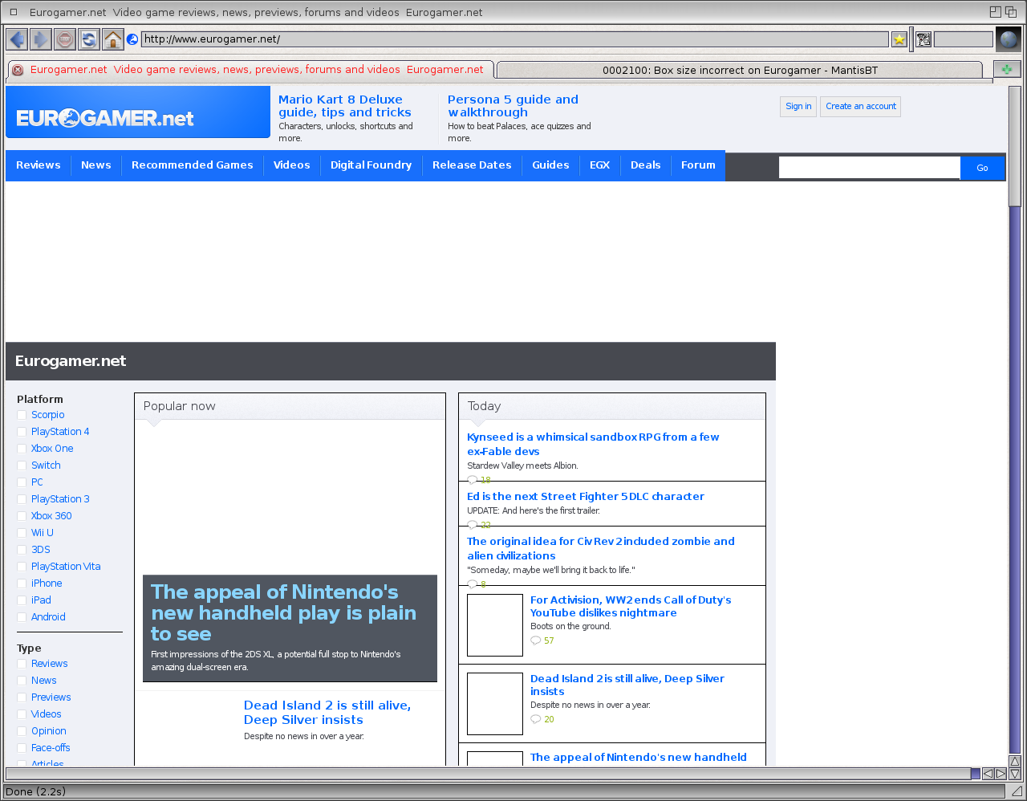Image resolution: width=1027 pixels, height=801 pixels.
Task: Check the Scorpio platform filter
Action: 22,415
